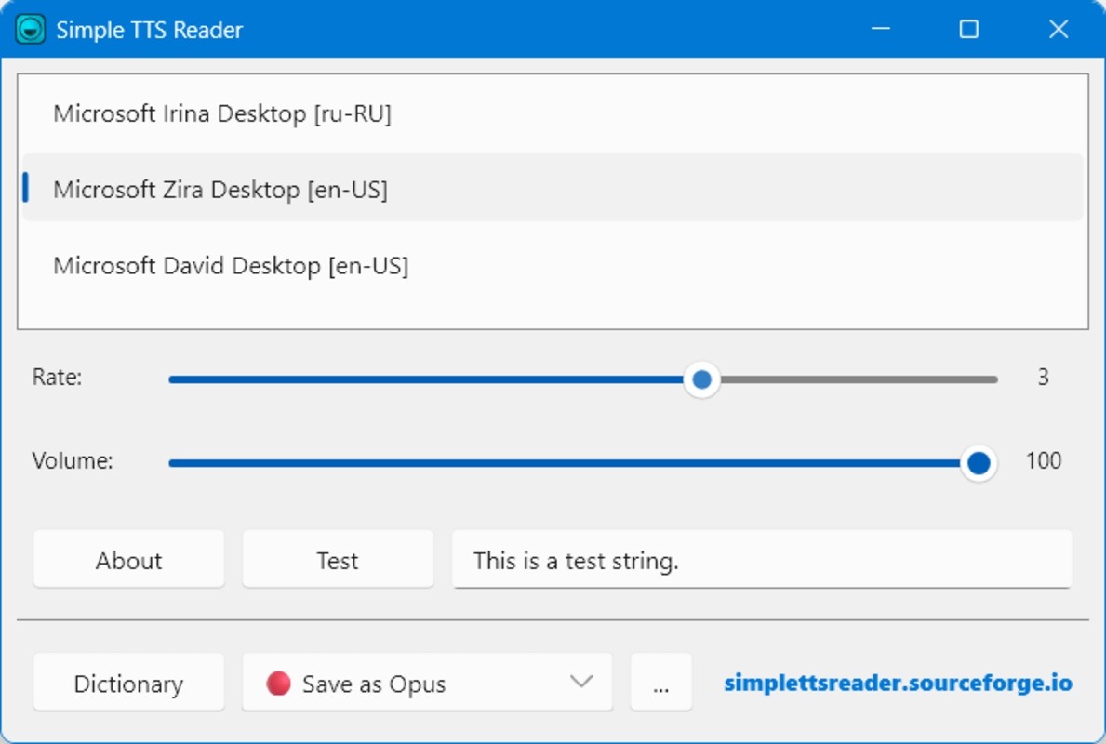Click the ellipsis browse button
The height and width of the screenshot is (744, 1106).
point(661,684)
